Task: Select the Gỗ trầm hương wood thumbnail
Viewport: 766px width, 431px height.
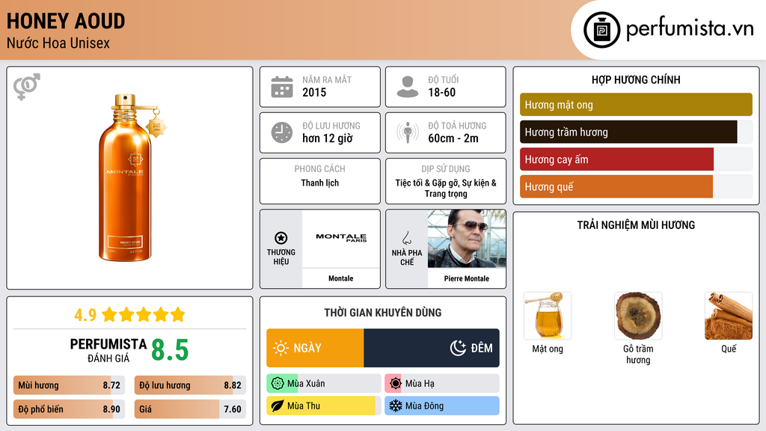Action: click(x=638, y=316)
